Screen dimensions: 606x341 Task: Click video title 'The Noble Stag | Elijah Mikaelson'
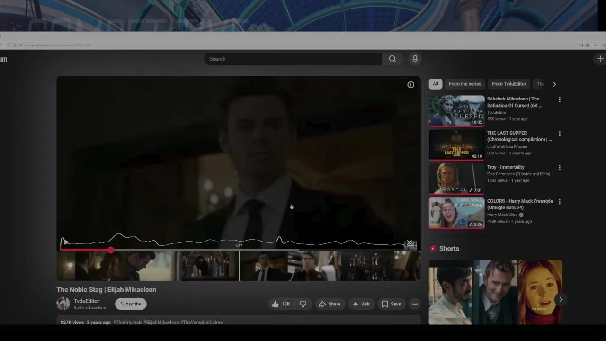click(107, 289)
